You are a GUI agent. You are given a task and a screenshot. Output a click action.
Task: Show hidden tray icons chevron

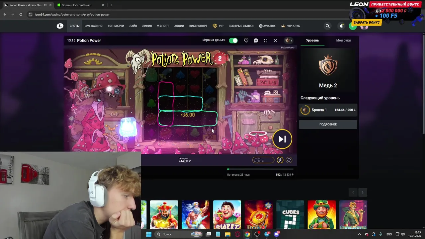[x=359, y=234]
